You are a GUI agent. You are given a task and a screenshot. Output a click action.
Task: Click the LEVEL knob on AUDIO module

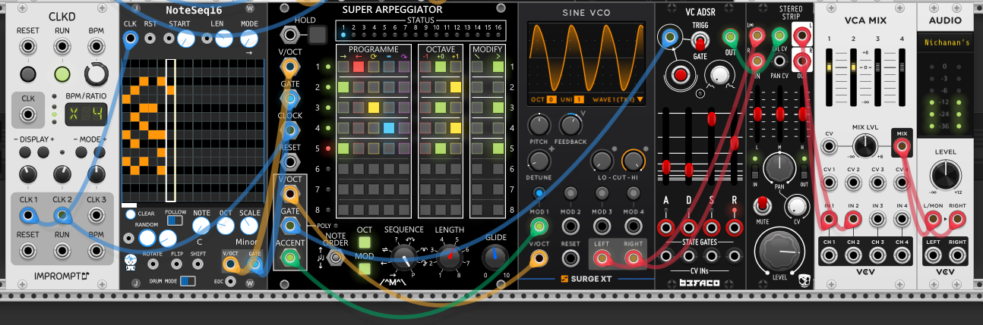point(945,176)
